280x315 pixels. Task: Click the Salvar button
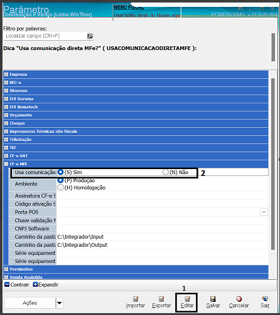tap(213, 302)
